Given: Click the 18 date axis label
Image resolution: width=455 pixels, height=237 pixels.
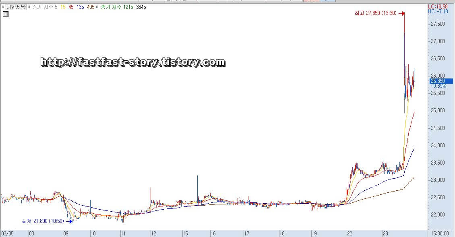Looking at the screenshot, I should coord(282,233).
